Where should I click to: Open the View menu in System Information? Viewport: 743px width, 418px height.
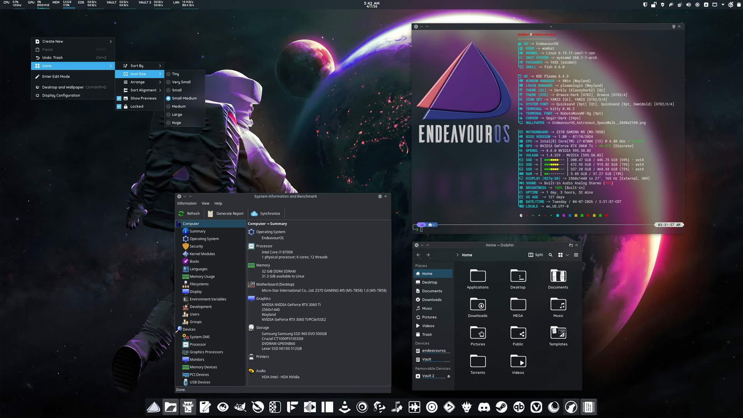coord(205,203)
